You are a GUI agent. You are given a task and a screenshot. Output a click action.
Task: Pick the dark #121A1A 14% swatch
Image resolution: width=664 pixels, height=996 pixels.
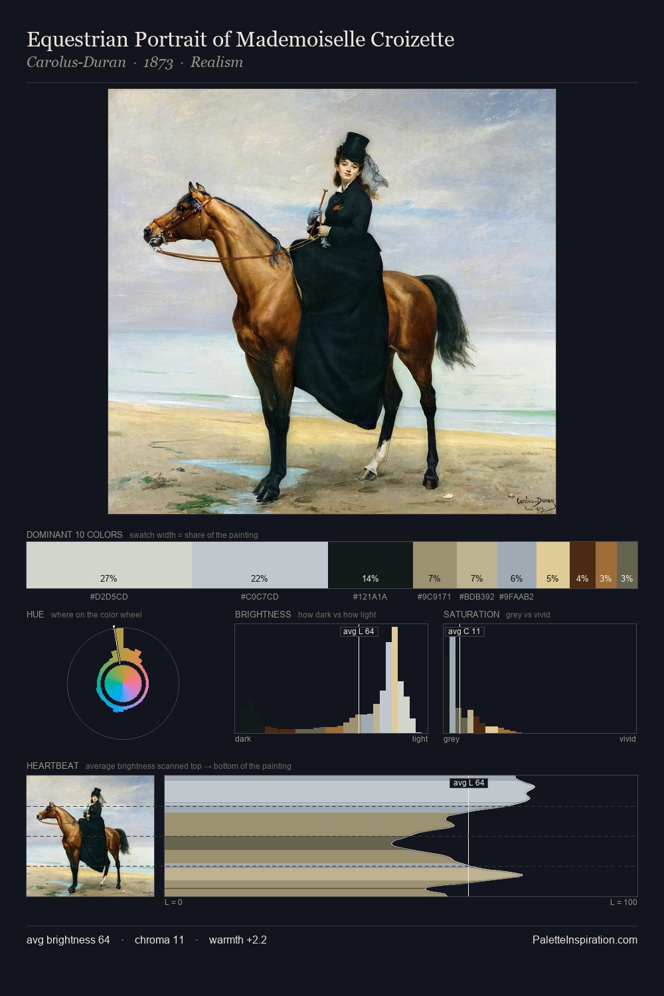371,565
